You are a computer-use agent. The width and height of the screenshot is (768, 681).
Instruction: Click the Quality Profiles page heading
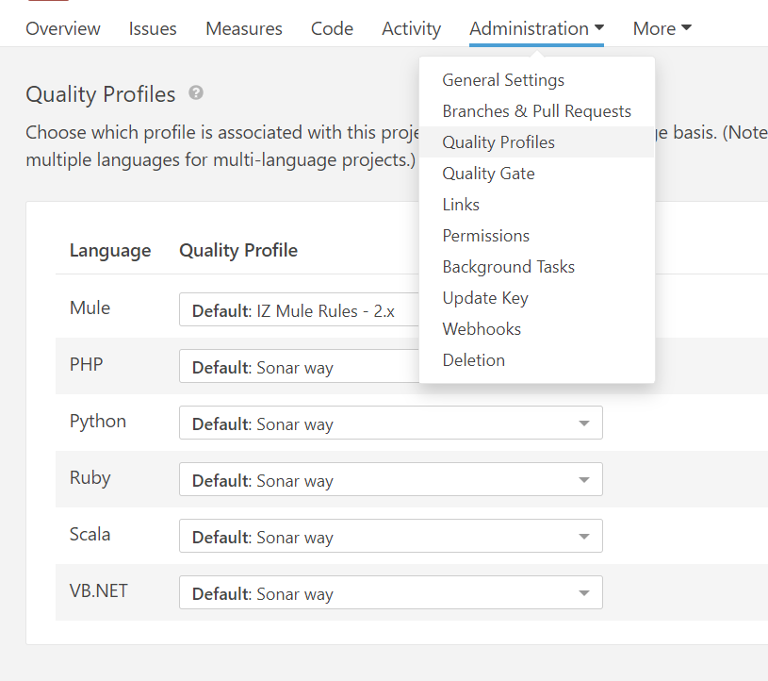pos(101,94)
